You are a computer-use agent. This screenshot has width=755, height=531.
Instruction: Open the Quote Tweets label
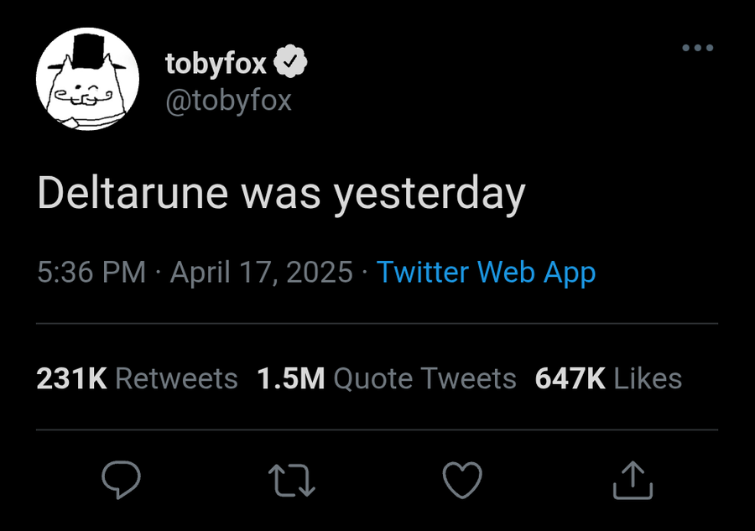424,378
